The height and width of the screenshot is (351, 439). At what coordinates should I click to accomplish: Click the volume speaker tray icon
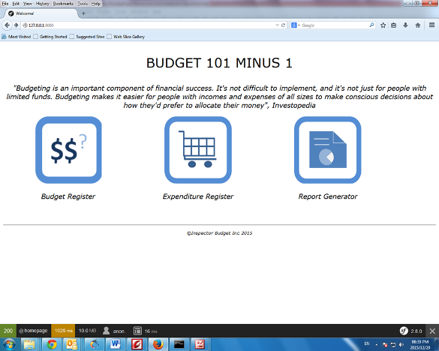pos(401,344)
